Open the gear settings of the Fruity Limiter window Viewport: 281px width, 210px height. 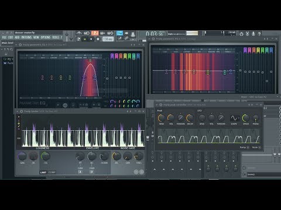[22, 111]
